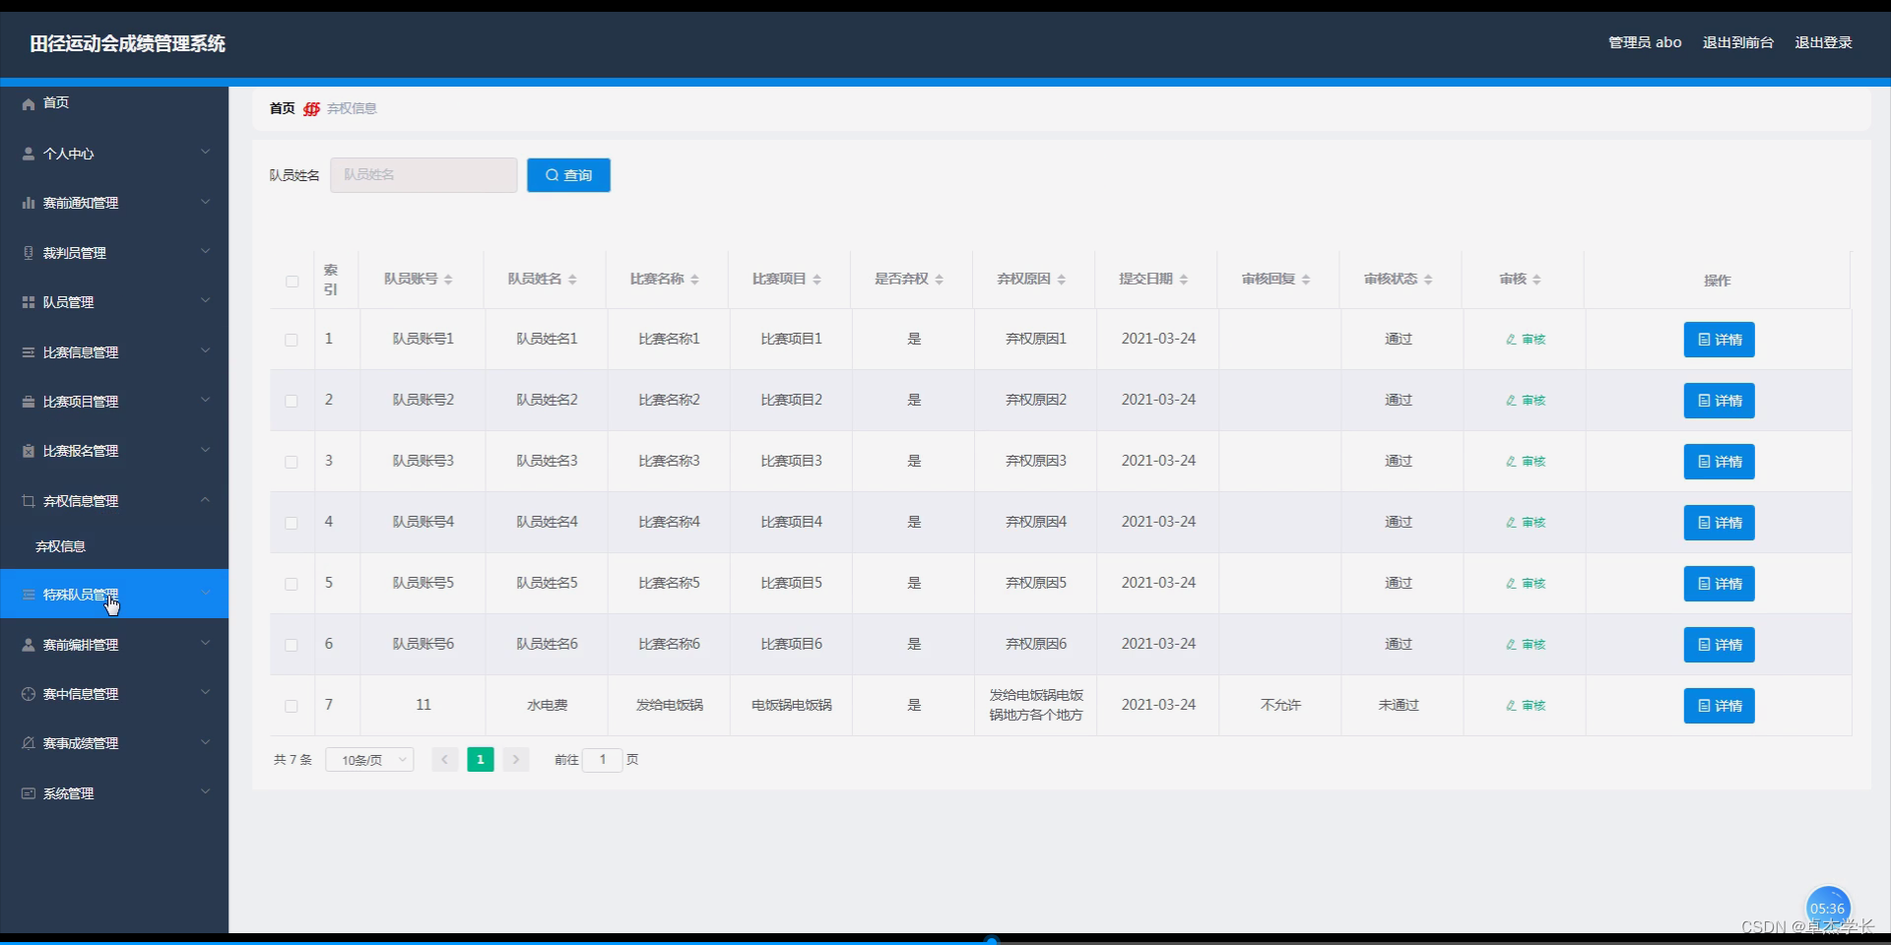The image size is (1891, 945).
Task: Check the row checkbox for 队员账号5
Action: [292, 584]
